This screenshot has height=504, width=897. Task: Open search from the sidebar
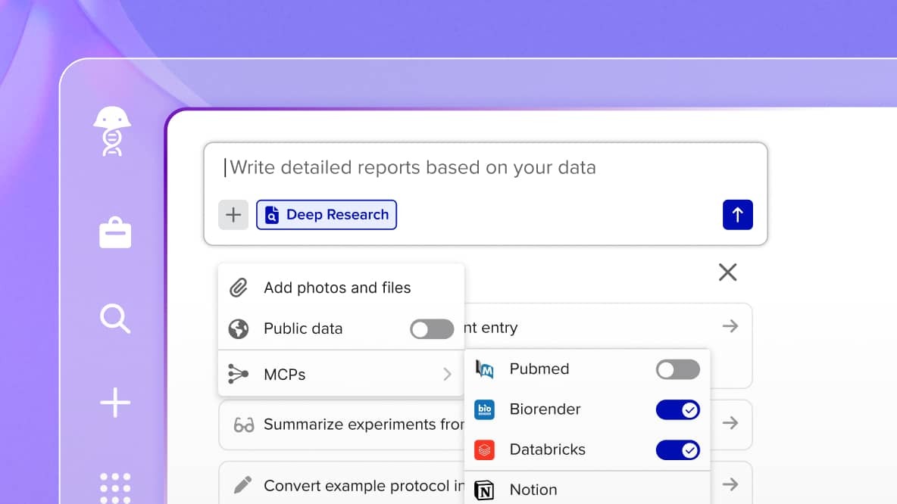(114, 319)
